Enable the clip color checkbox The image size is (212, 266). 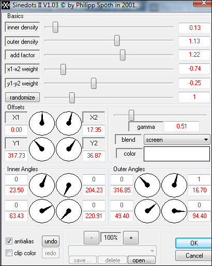[9, 253]
